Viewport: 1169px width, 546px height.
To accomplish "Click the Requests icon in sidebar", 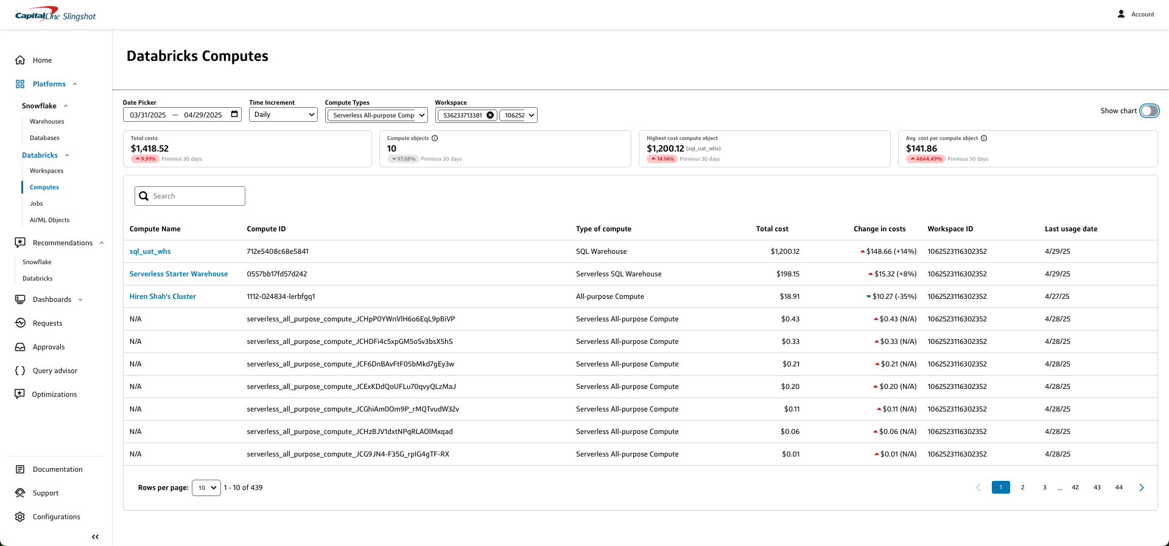I will [x=20, y=323].
